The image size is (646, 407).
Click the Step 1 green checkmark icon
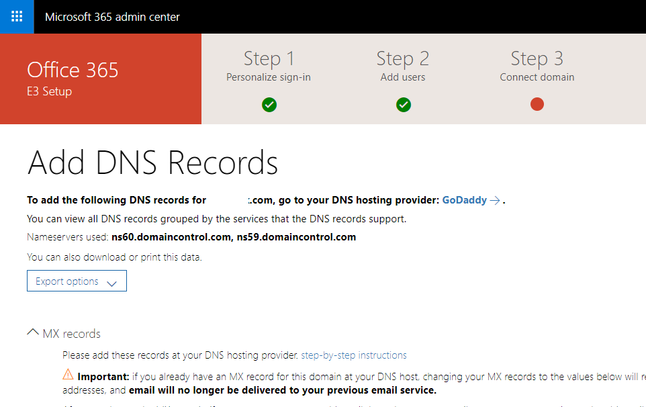pyautogui.click(x=269, y=105)
